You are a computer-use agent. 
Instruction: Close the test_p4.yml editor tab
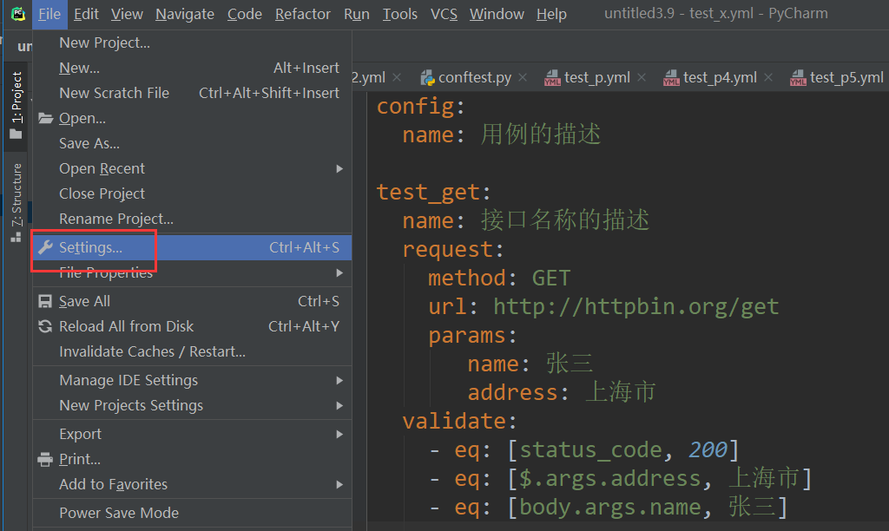tap(768, 77)
